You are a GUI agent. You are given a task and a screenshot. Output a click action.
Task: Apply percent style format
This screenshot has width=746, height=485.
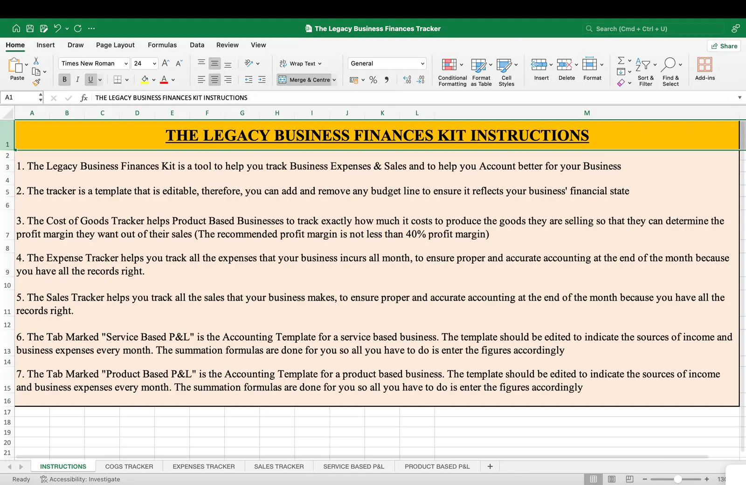coord(373,80)
